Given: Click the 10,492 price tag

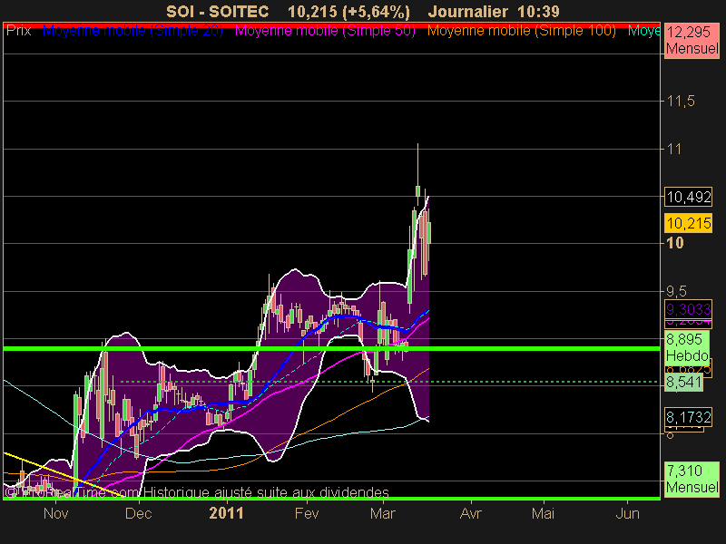Looking at the screenshot, I should 689,197.
